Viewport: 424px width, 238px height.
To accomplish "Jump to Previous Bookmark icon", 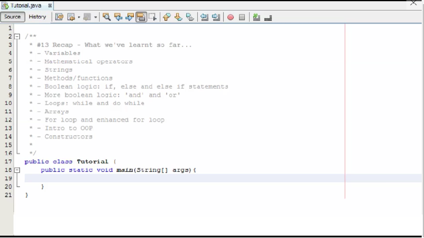I will [x=167, y=17].
